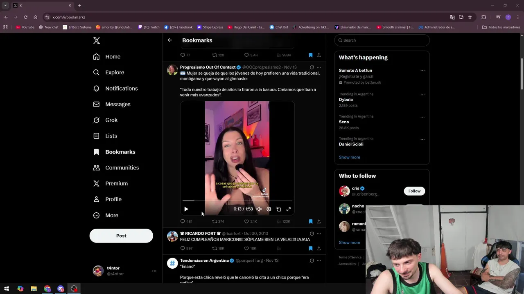Open Windows Start menu

(x=6, y=289)
